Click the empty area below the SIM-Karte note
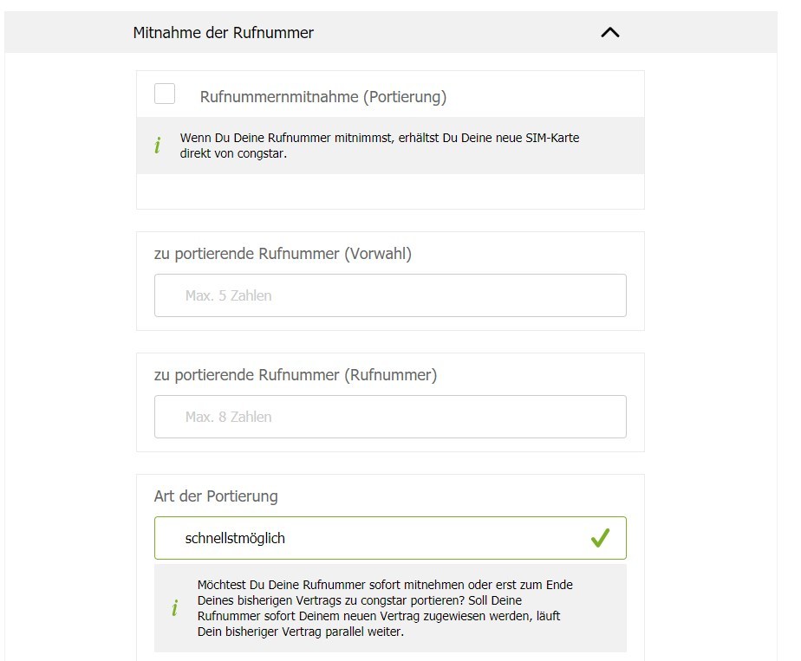This screenshot has height=661, width=801. [x=390, y=191]
